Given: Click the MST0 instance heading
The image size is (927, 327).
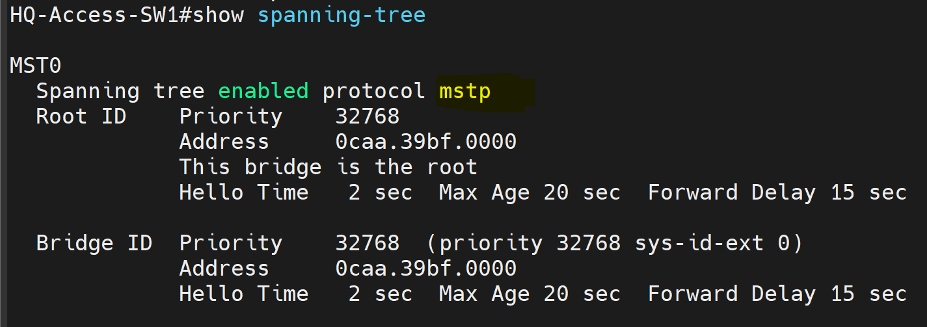Looking at the screenshot, I should (x=36, y=66).
